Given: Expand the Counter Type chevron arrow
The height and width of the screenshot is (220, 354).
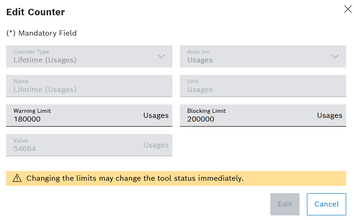Looking at the screenshot, I should point(161,56).
